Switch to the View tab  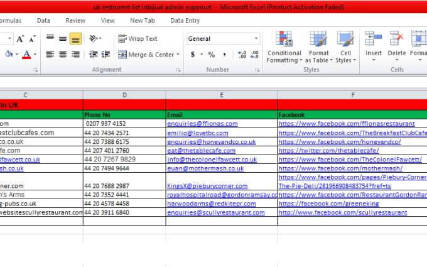tap(108, 21)
